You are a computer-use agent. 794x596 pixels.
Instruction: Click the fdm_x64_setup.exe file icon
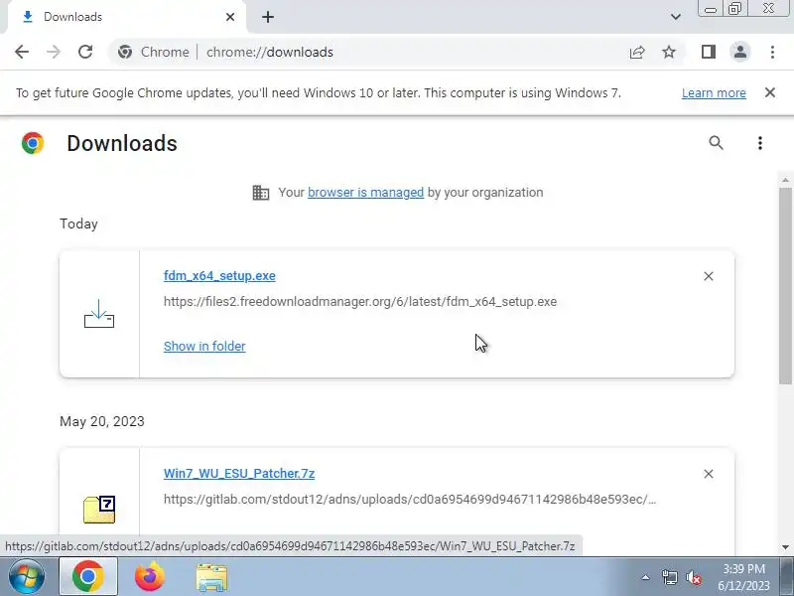pyautogui.click(x=99, y=314)
